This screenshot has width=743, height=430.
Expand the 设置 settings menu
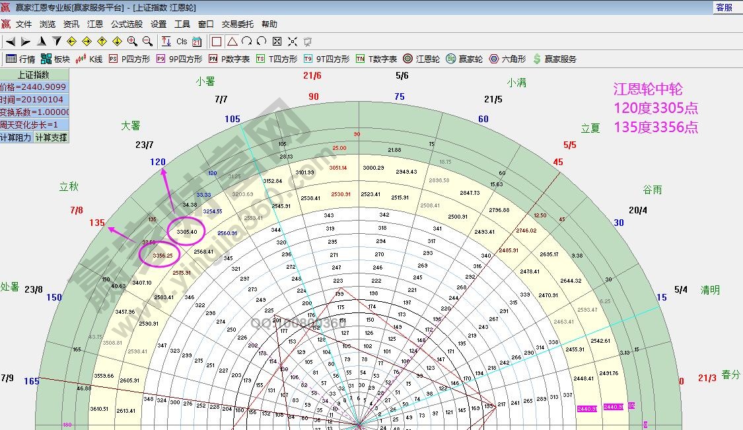[x=159, y=24]
